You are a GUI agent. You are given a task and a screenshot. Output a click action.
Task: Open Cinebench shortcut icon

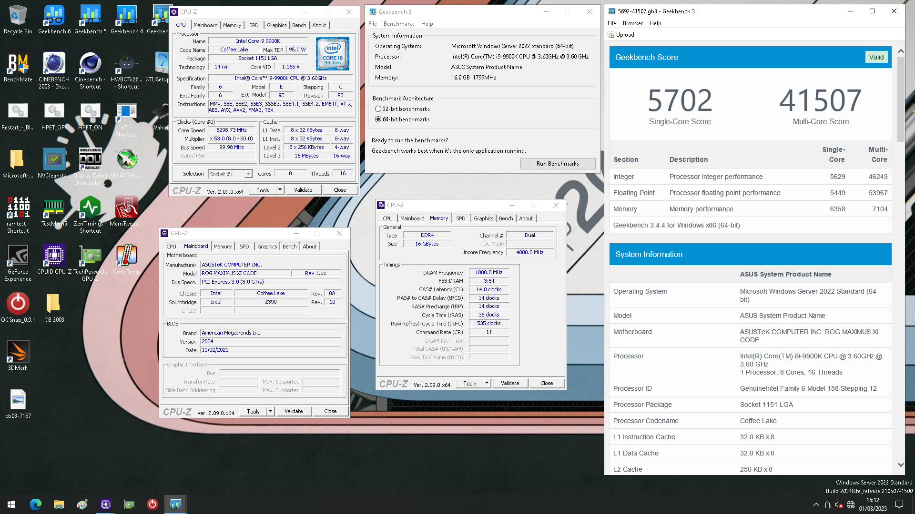coord(91,71)
